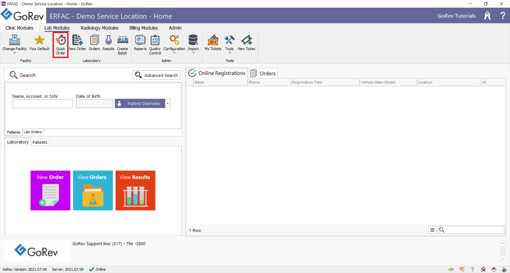Viewport: 510px width, 273px height.
Task: Click the Name, Account, or SSN field
Action: point(42,104)
